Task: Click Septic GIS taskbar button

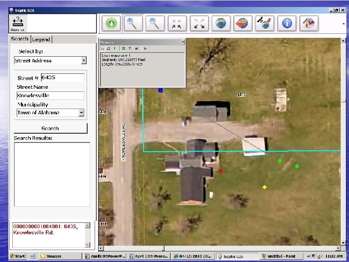Action: (x=237, y=256)
